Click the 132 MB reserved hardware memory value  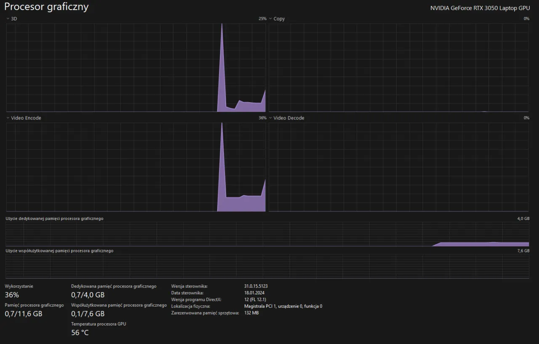pos(251,313)
